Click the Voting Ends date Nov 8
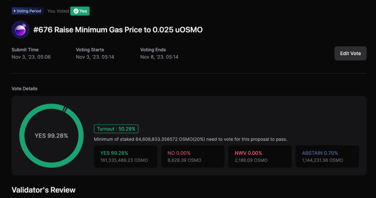Screen dimensions: 376x198 159,57
